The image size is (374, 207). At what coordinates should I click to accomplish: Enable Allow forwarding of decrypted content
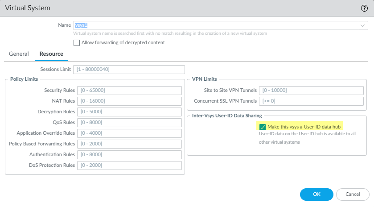click(x=77, y=43)
